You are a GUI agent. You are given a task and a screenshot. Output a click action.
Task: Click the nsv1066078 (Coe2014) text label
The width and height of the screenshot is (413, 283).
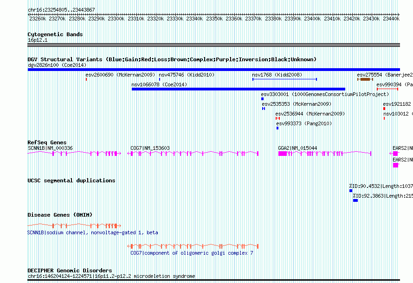pyautogui.click(x=159, y=84)
